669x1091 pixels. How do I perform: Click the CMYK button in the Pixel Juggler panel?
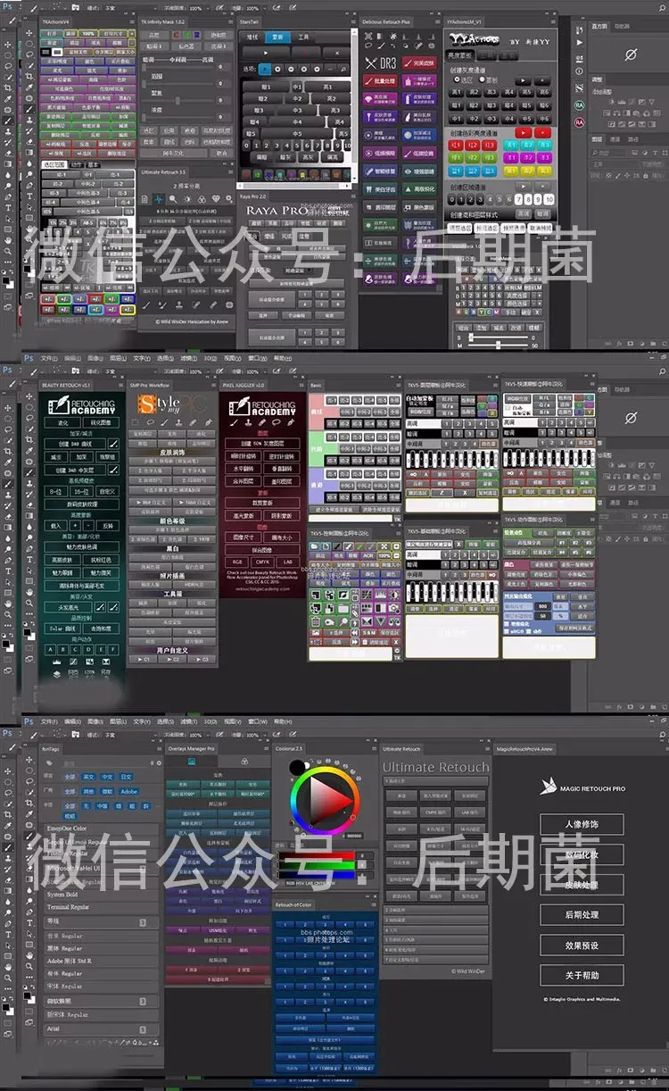pyautogui.click(x=261, y=562)
